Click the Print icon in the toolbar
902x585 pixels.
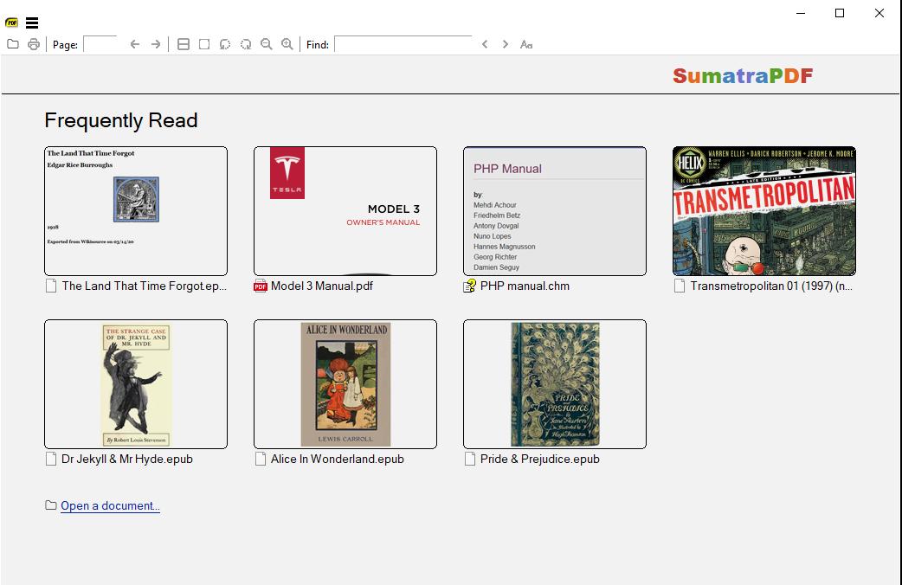click(34, 44)
